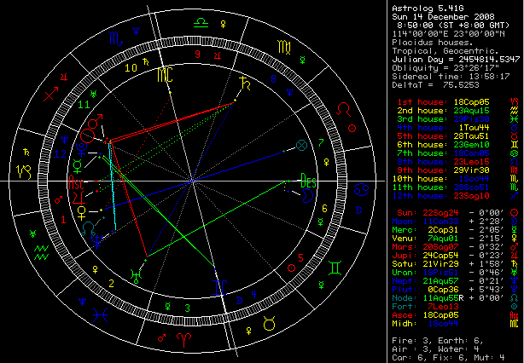Click the DES descendant label
Screen dimensions: 524x363
(x=306, y=181)
